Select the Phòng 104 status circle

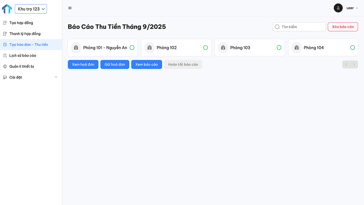(x=353, y=48)
